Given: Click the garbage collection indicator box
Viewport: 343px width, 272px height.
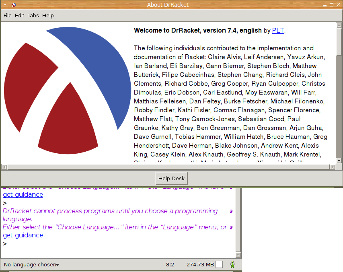Looking at the screenshot, I should pos(219,264).
